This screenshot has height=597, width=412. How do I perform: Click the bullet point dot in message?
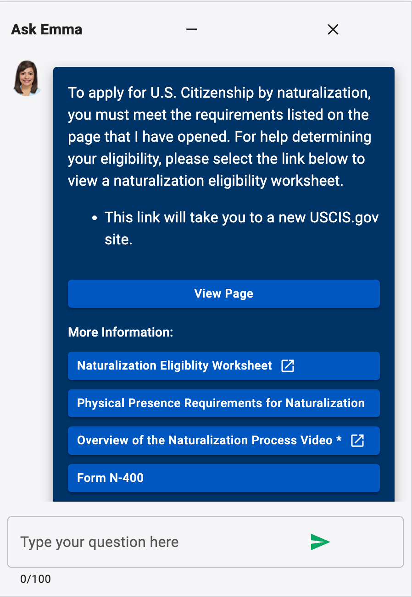[x=95, y=218]
